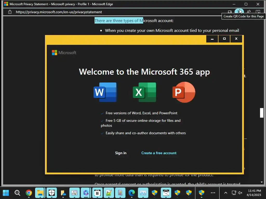
Task: Expand hidden system tray icons chevron
Action: [226, 193]
